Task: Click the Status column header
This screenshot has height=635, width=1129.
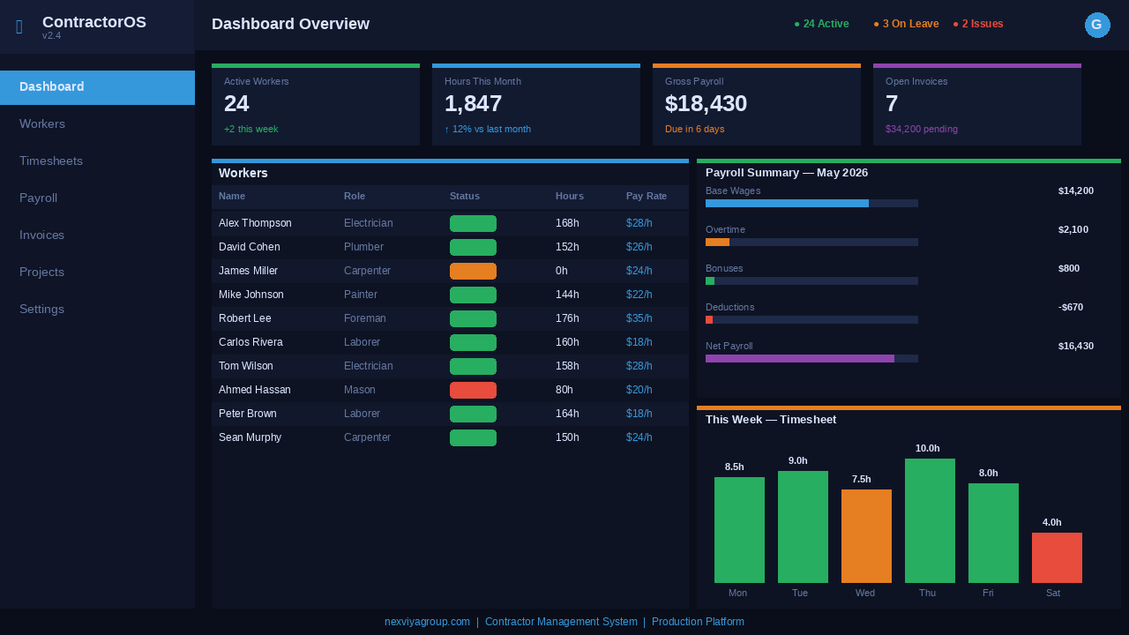Action: [465, 196]
